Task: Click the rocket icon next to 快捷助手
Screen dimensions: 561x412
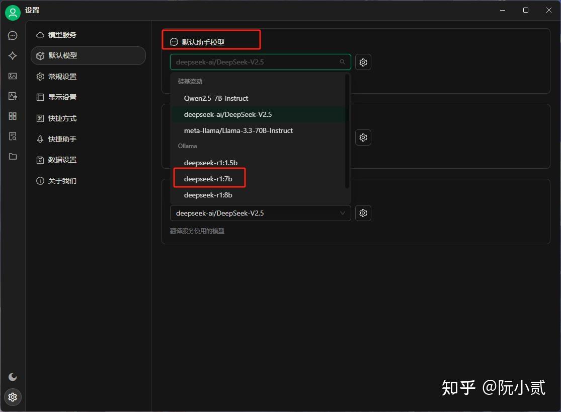Action: tap(40, 139)
